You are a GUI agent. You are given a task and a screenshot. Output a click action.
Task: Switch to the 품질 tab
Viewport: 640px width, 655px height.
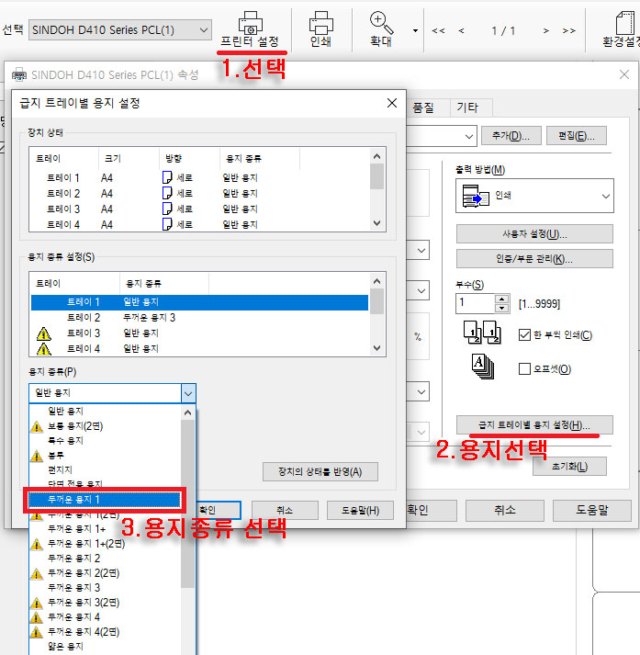pyautogui.click(x=423, y=107)
